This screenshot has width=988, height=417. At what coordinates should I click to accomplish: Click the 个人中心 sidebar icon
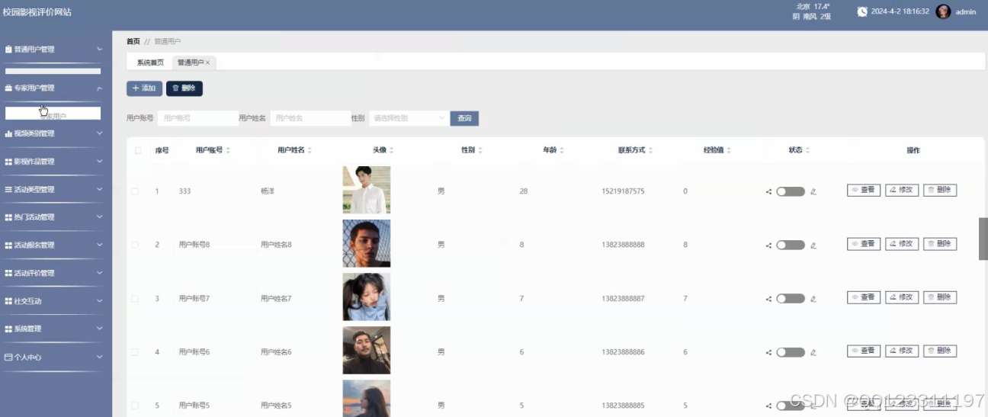point(8,357)
